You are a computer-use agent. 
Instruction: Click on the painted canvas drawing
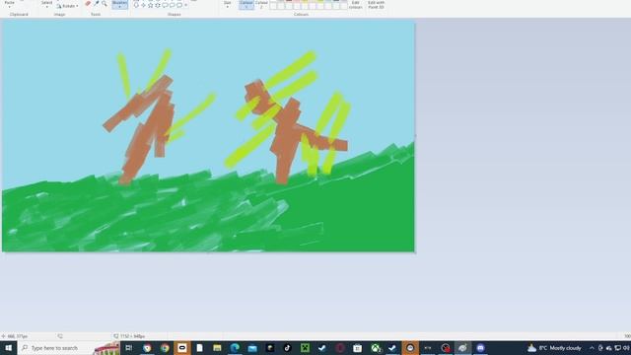(208, 136)
